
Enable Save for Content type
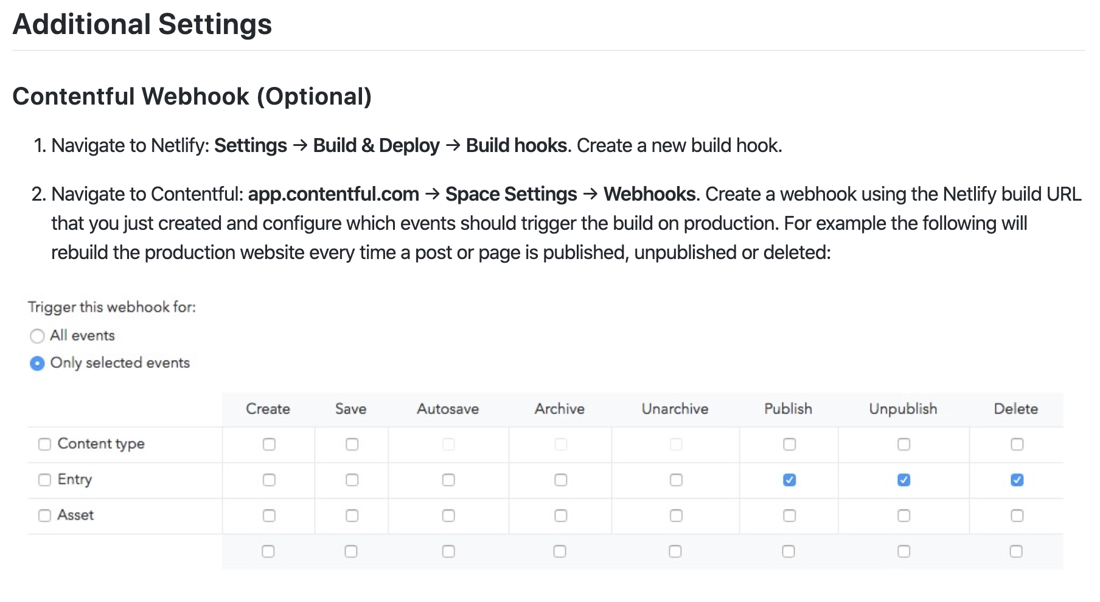pyautogui.click(x=351, y=444)
